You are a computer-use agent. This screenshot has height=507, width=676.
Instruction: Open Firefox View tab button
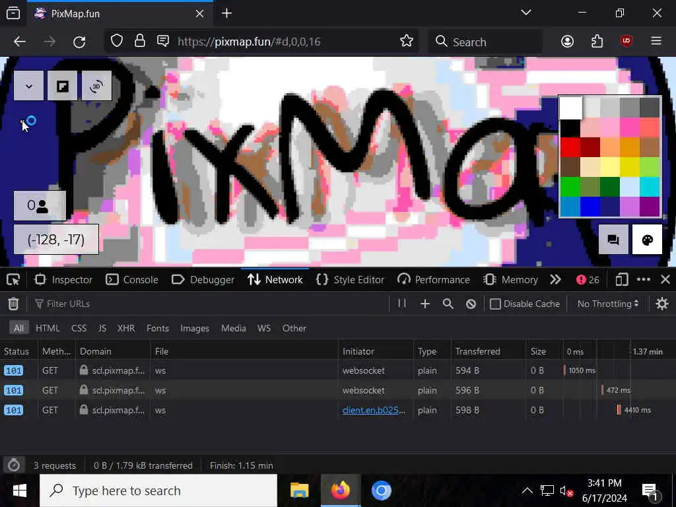click(13, 13)
